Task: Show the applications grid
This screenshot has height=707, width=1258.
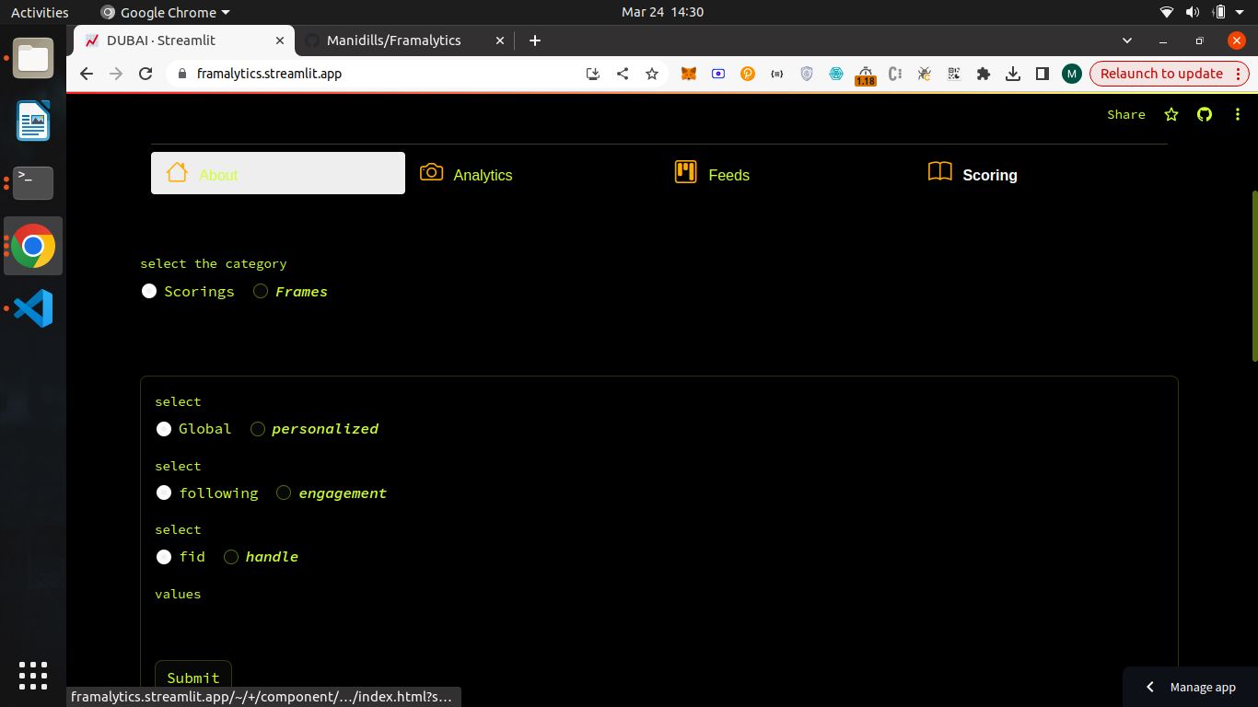Action: pos(33,676)
